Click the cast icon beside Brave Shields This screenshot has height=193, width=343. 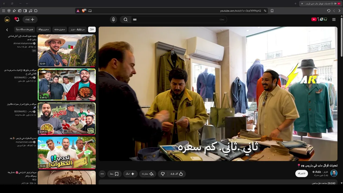[90, 11]
